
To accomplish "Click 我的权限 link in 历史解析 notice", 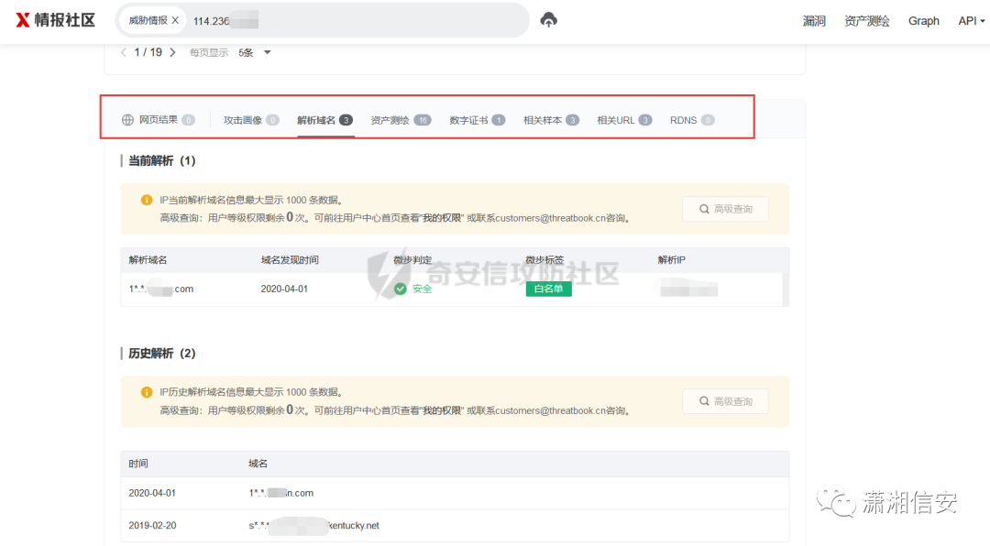I will [443, 410].
